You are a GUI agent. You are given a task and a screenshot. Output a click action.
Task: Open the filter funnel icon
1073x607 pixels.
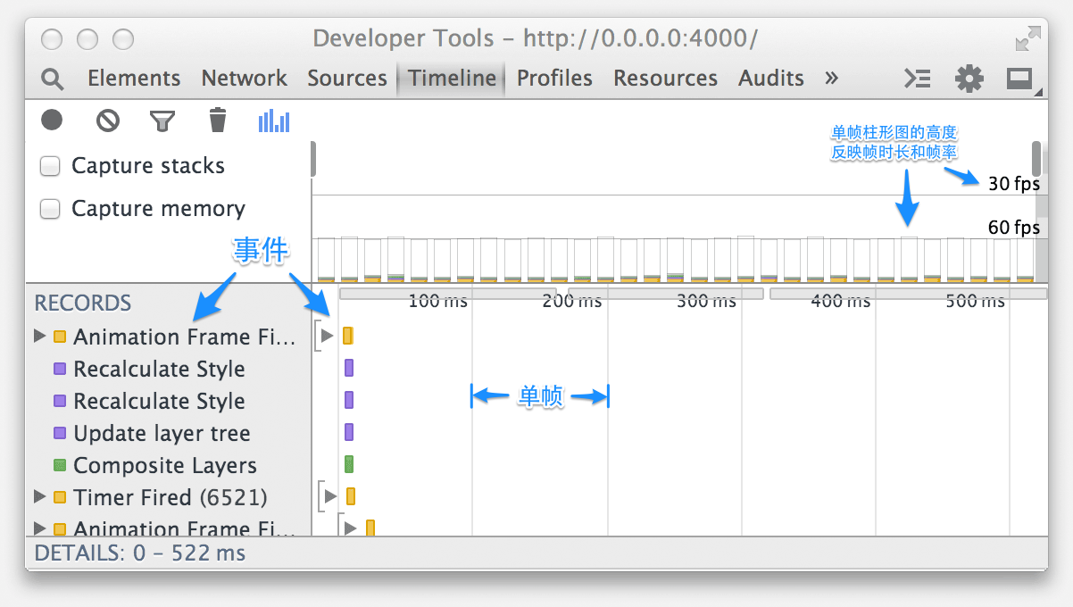[162, 121]
